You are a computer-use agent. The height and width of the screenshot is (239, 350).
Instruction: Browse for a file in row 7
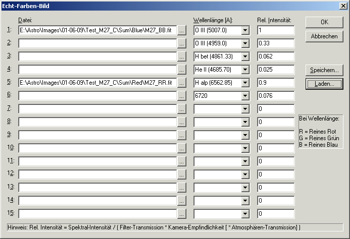click(x=182, y=109)
